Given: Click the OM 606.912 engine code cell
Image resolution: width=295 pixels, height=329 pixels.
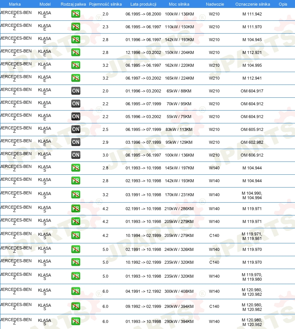Looking at the screenshot, I should 252,155.
